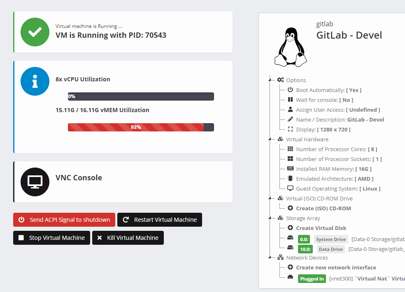Click the vnet300 ethernet port icon
Viewport: 405px width, 292px height.
tap(290, 277)
